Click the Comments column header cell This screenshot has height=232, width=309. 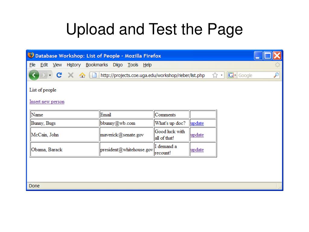click(x=172, y=114)
